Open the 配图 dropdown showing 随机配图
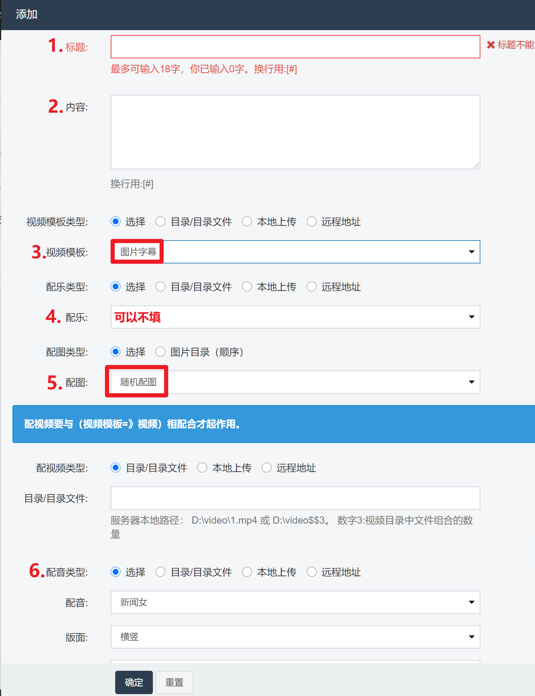 [295, 382]
